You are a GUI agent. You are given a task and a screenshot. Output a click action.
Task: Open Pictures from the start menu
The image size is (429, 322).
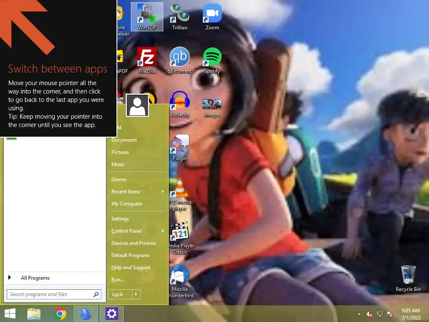point(120,152)
